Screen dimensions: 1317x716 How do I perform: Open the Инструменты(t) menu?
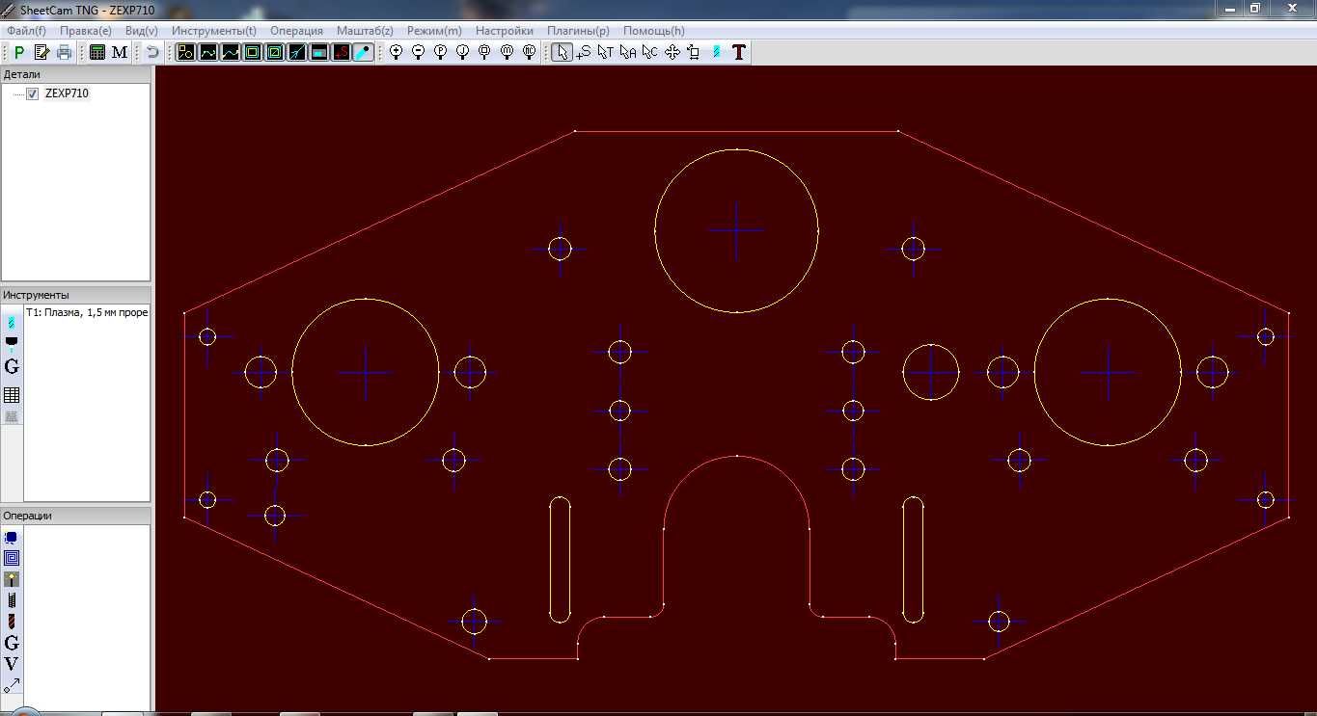(x=214, y=31)
